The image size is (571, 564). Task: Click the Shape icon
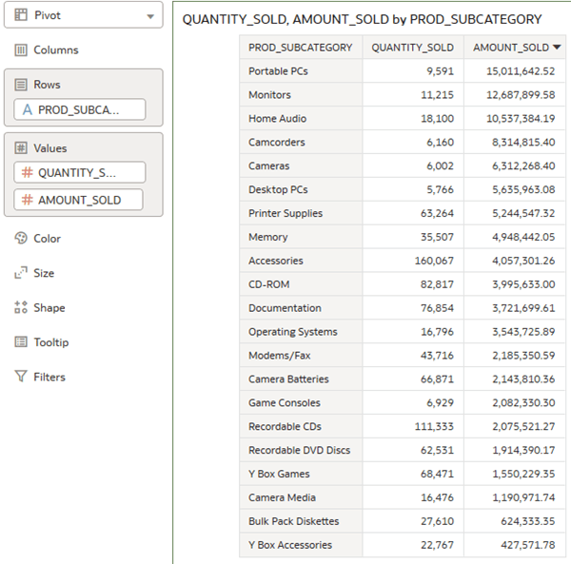tap(21, 307)
